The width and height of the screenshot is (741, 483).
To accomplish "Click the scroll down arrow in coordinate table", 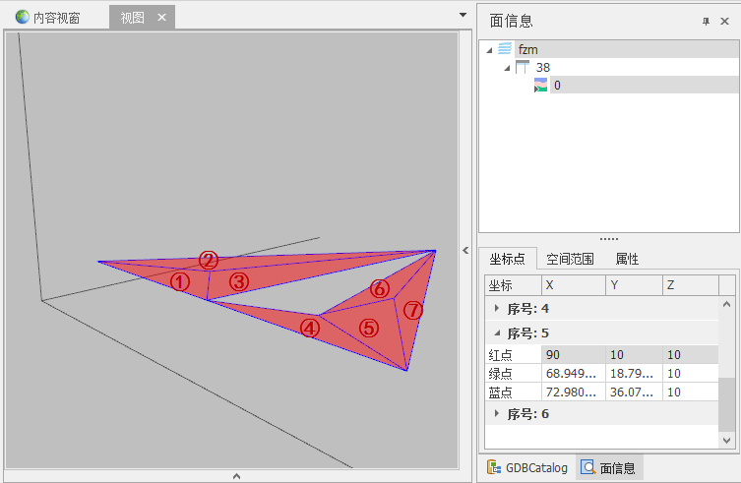I will click(x=727, y=443).
